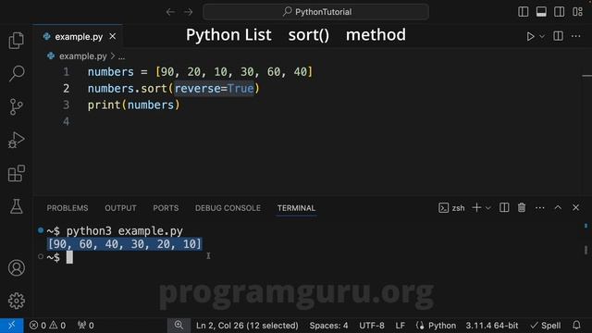Viewport: 592px width, 333px height.
Task: Toggle the primary side bar
Action: click(524, 12)
